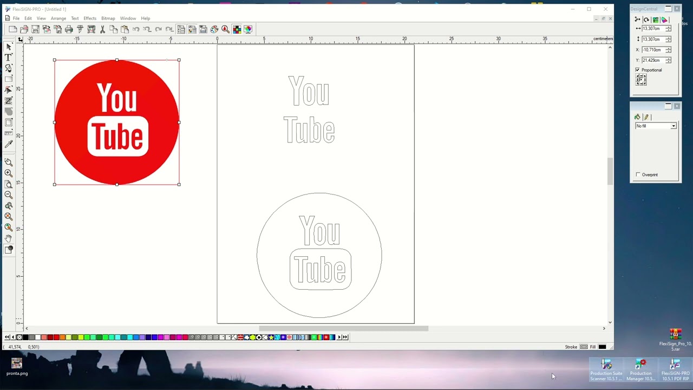
Task: Open FlexiSIGN-PRO PDF RIP desktop shortcut
Action: click(x=675, y=370)
